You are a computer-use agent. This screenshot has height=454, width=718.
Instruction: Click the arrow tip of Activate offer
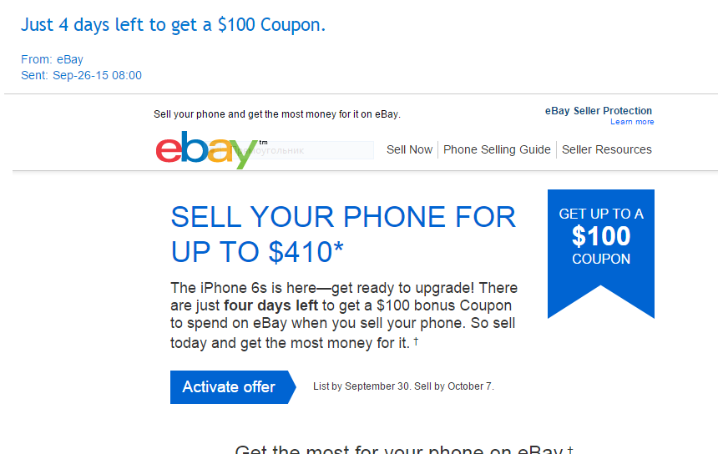click(291, 387)
